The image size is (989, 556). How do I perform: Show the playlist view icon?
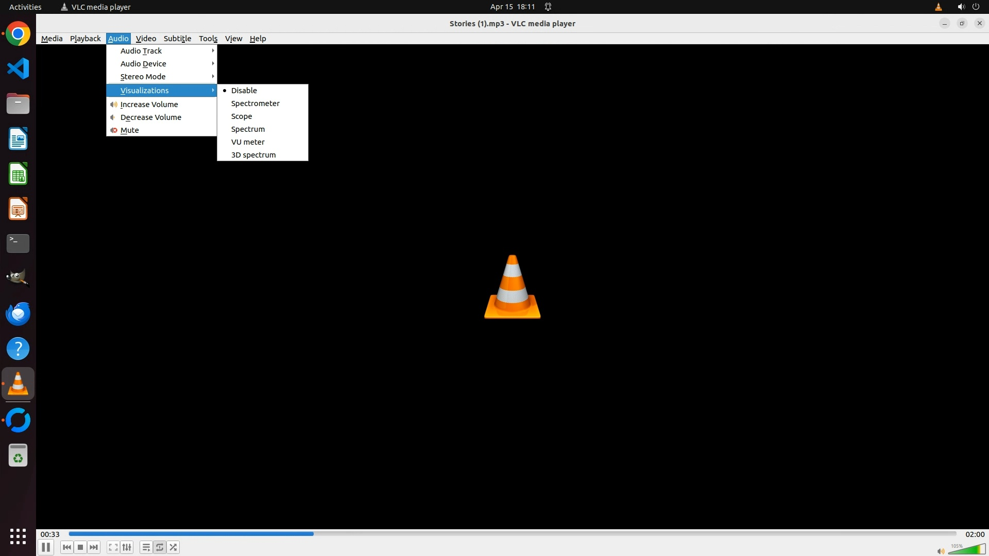click(146, 547)
